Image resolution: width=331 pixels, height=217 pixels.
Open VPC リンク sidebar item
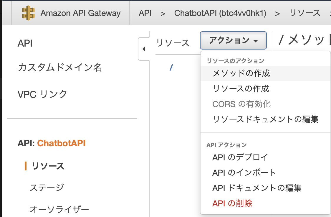42,94
